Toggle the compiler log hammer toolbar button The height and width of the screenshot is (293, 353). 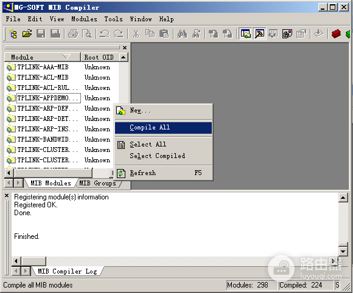(259, 34)
